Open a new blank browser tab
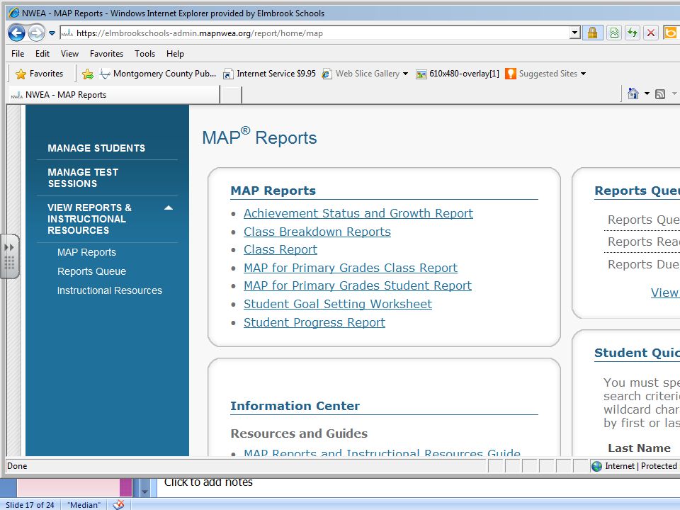Viewport: 680px width, 510px height. (x=231, y=95)
